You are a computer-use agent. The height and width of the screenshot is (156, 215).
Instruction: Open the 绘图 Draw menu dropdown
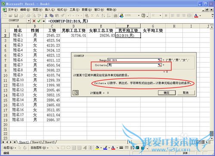[x=9, y=148]
